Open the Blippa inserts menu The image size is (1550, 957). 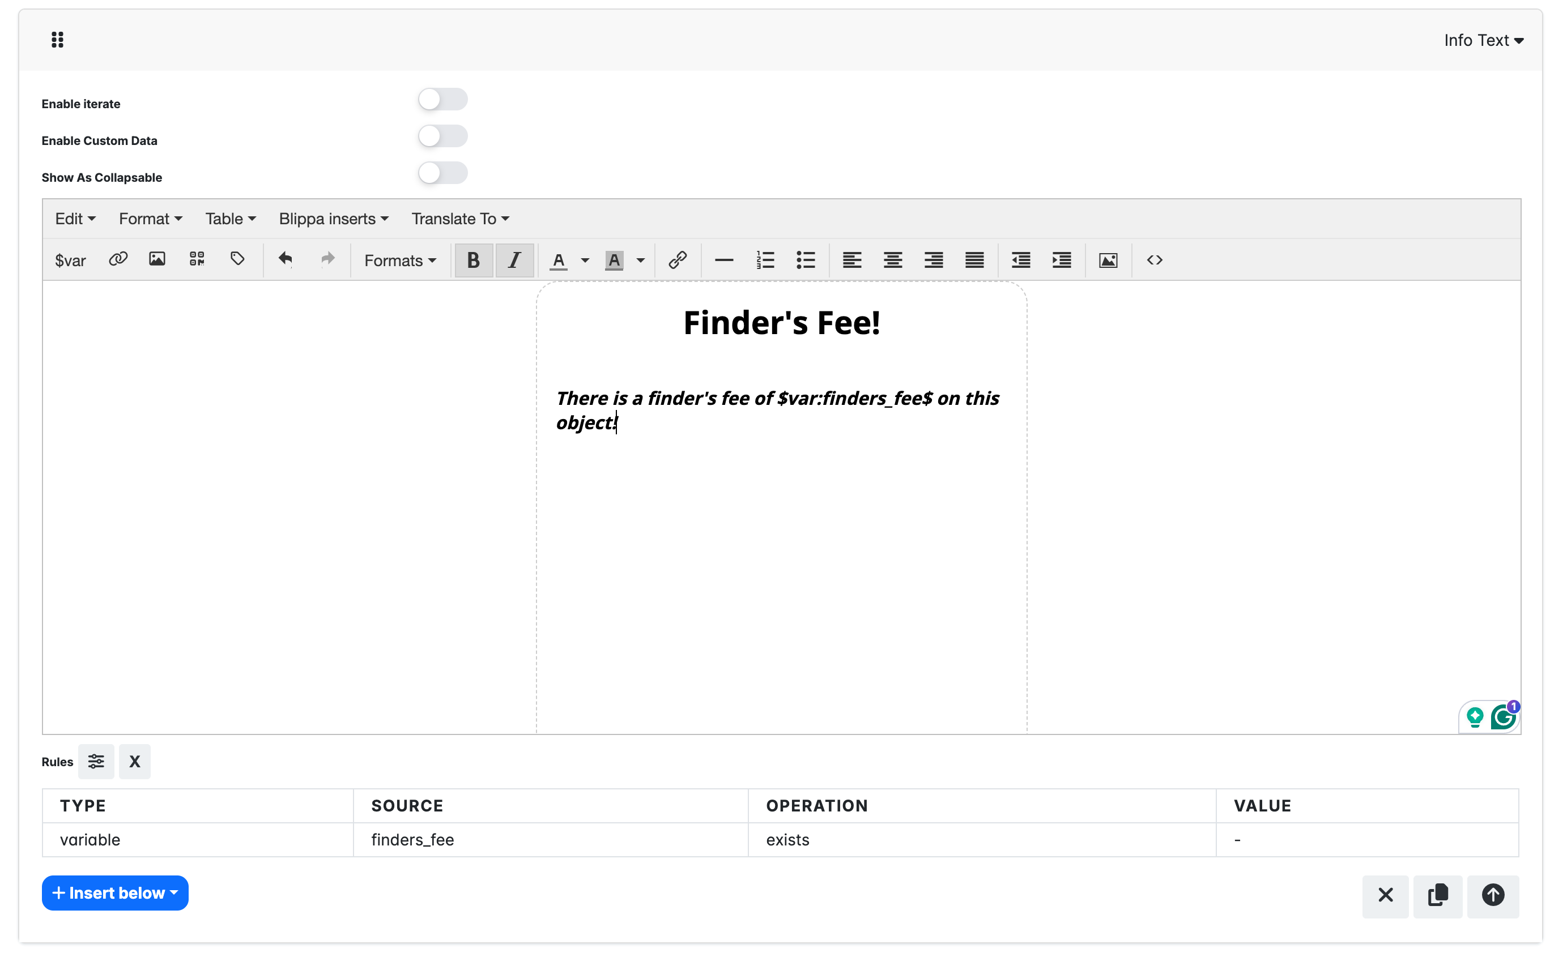point(334,219)
